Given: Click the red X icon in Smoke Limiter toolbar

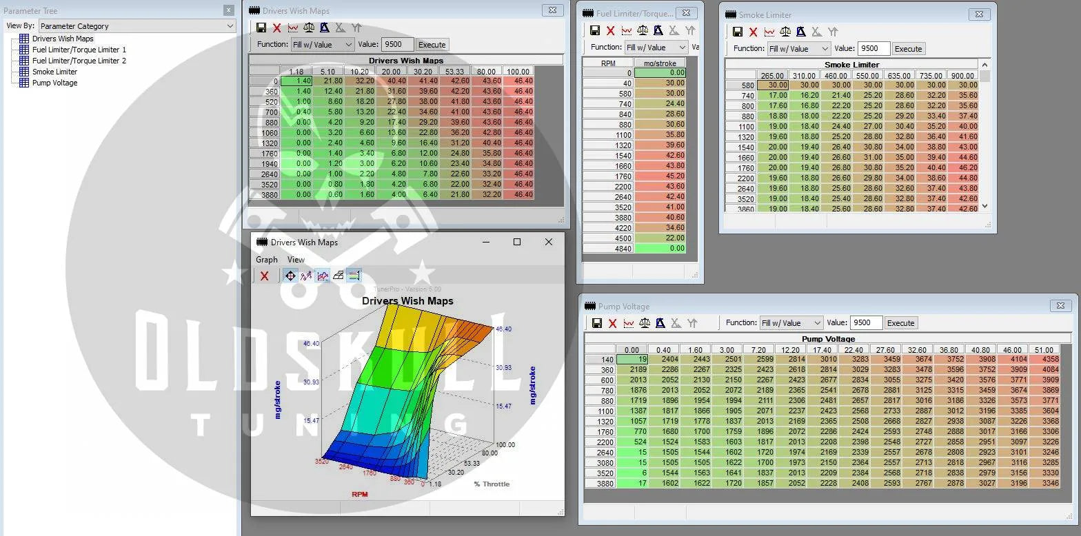Looking at the screenshot, I should (753, 32).
